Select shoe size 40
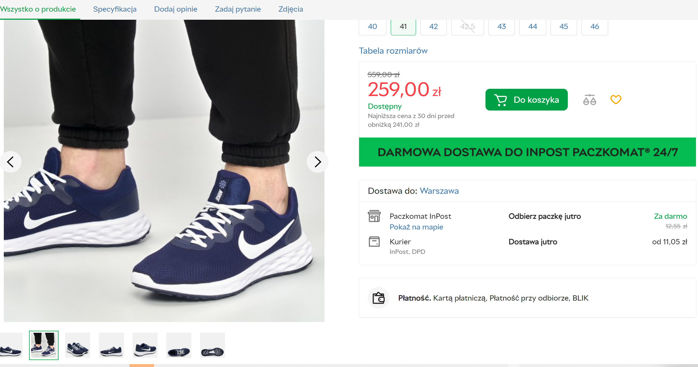 372,27
